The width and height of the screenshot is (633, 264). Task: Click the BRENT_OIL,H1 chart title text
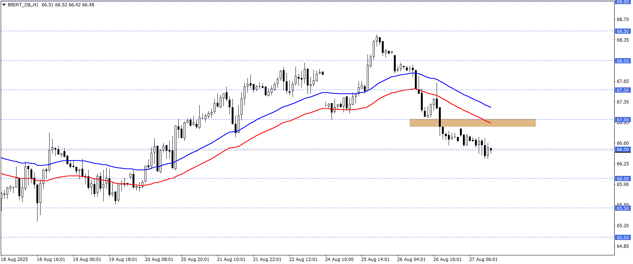[23, 5]
